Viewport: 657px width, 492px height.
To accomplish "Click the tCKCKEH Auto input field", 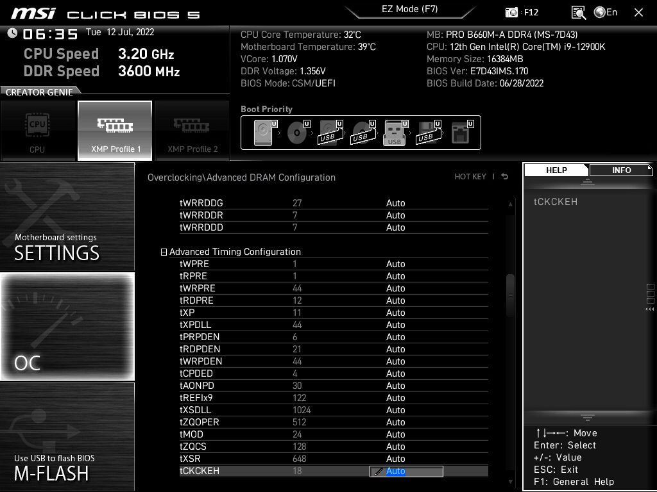I will click(406, 471).
